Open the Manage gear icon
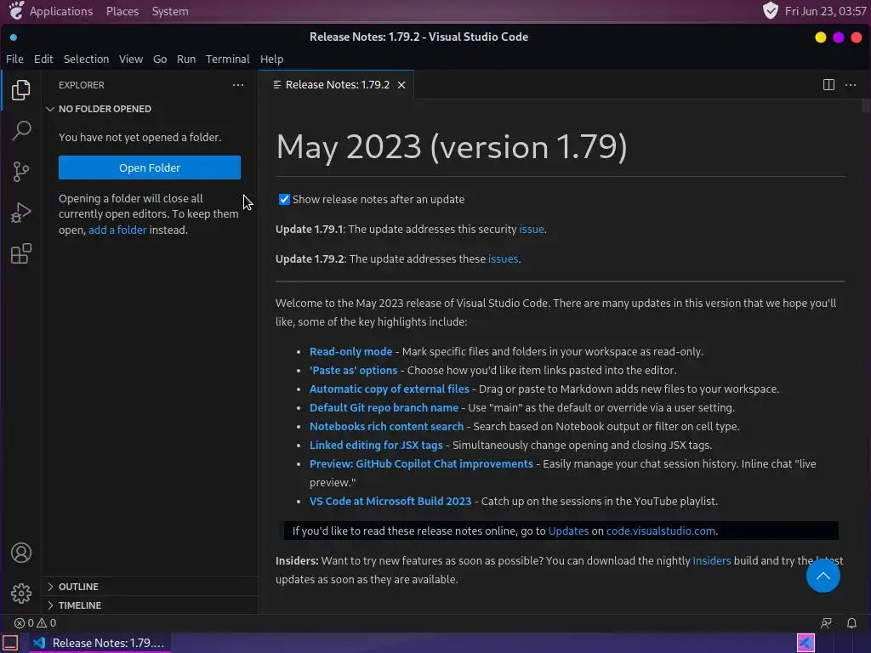 pos(21,593)
